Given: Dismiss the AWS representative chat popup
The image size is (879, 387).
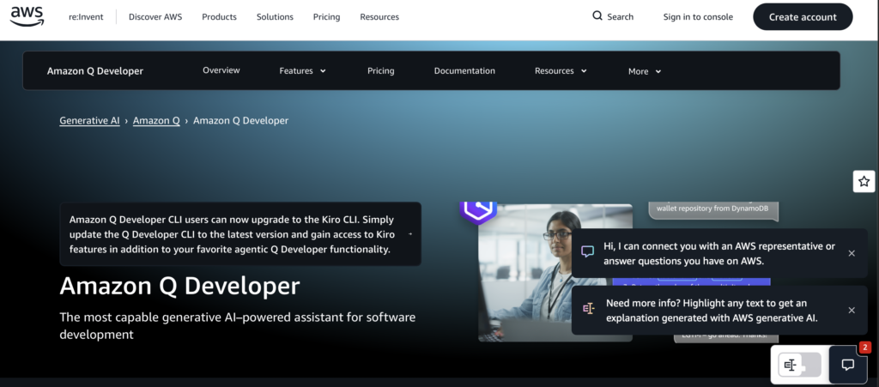Looking at the screenshot, I should click(x=852, y=253).
